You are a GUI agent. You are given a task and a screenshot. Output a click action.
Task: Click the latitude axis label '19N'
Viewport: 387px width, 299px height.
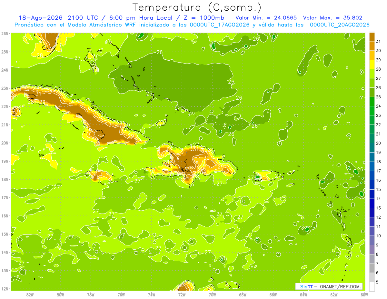[x=5, y=161]
